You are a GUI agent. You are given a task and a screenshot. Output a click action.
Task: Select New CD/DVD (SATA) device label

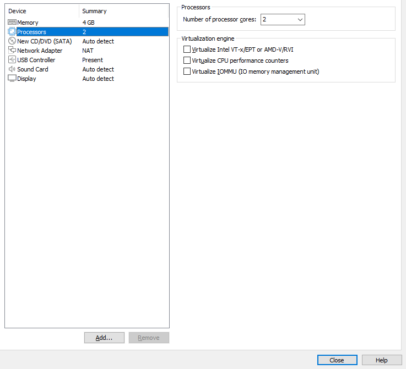45,41
